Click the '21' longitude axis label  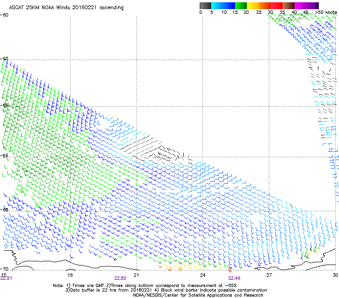point(136,275)
